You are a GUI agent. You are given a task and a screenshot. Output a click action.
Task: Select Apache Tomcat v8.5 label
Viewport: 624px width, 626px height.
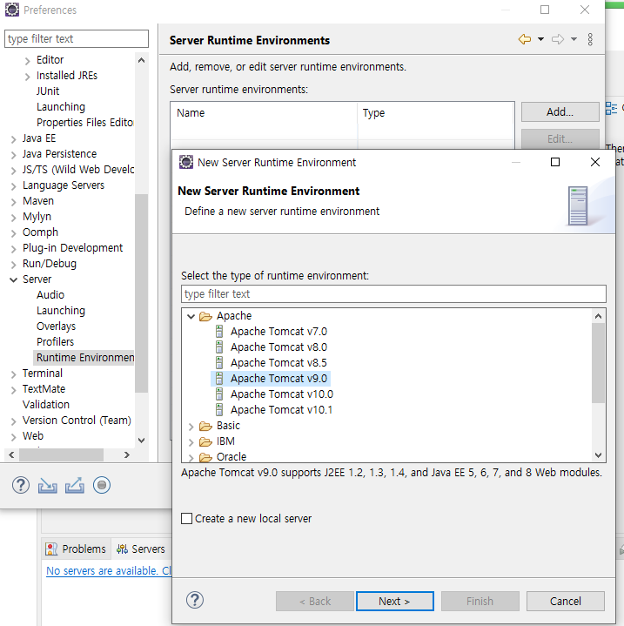278,362
